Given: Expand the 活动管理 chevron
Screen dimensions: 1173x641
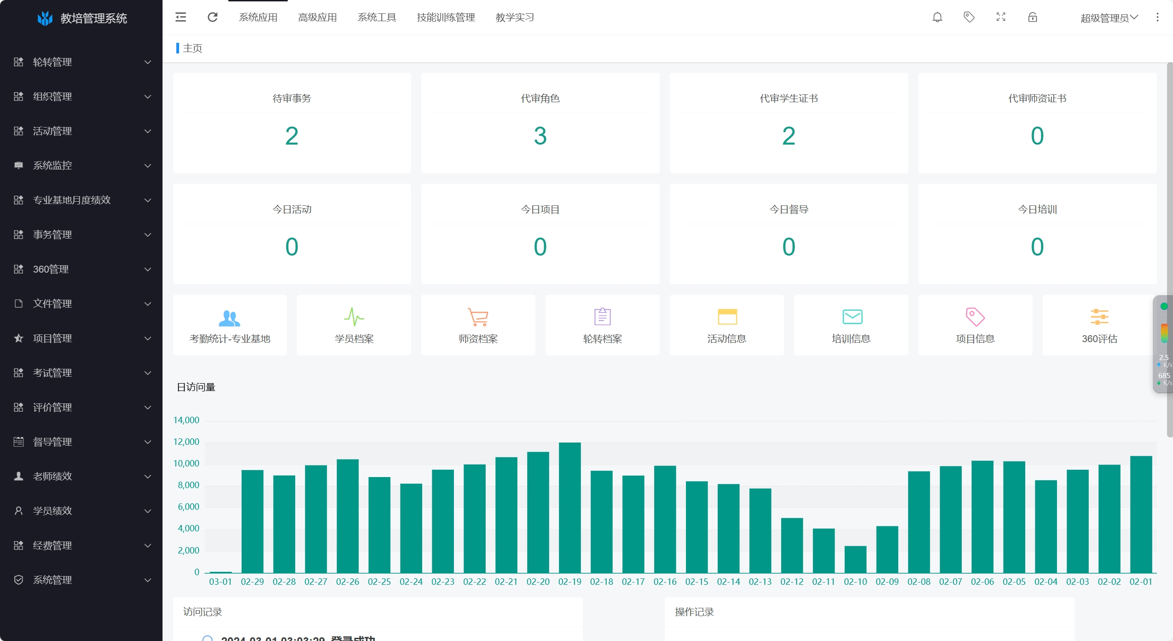Looking at the screenshot, I should coord(148,131).
